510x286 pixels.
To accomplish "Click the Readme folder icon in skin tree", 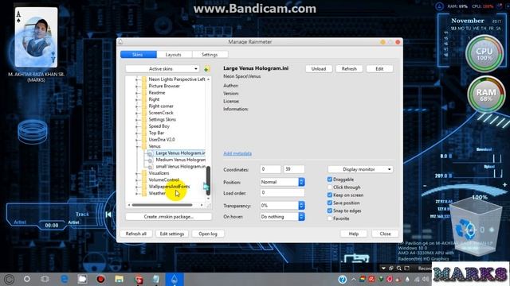I will pyautogui.click(x=144, y=93).
